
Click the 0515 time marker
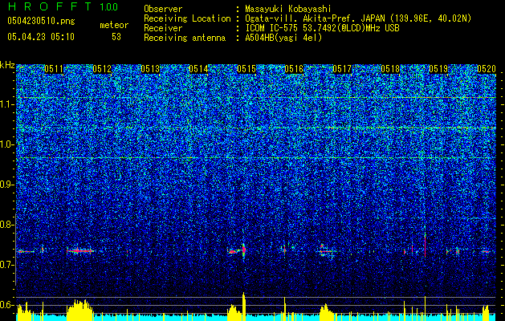tap(246, 69)
